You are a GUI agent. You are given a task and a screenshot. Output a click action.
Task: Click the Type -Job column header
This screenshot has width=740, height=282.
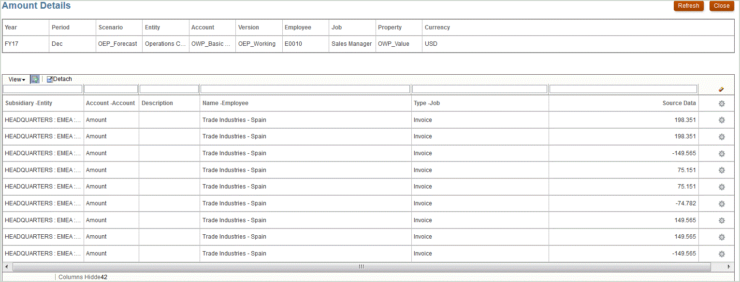[x=425, y=103]
